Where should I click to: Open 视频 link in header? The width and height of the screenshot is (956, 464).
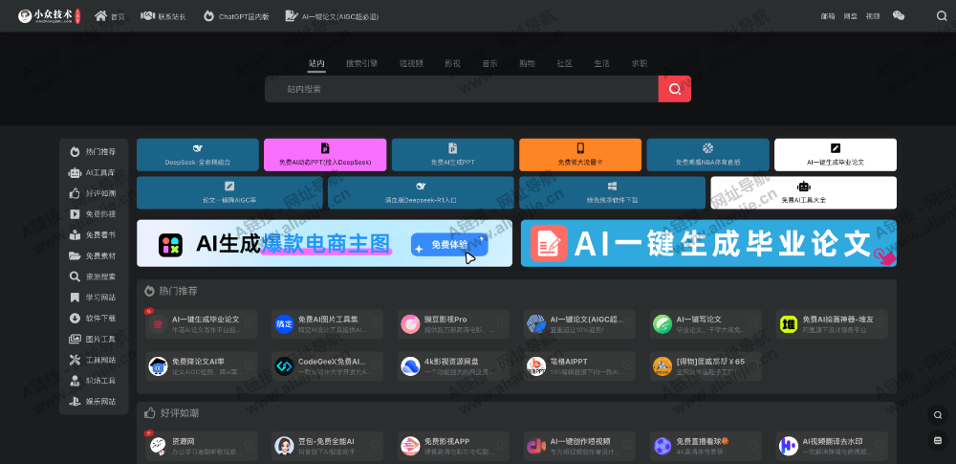tap(873, 16)
